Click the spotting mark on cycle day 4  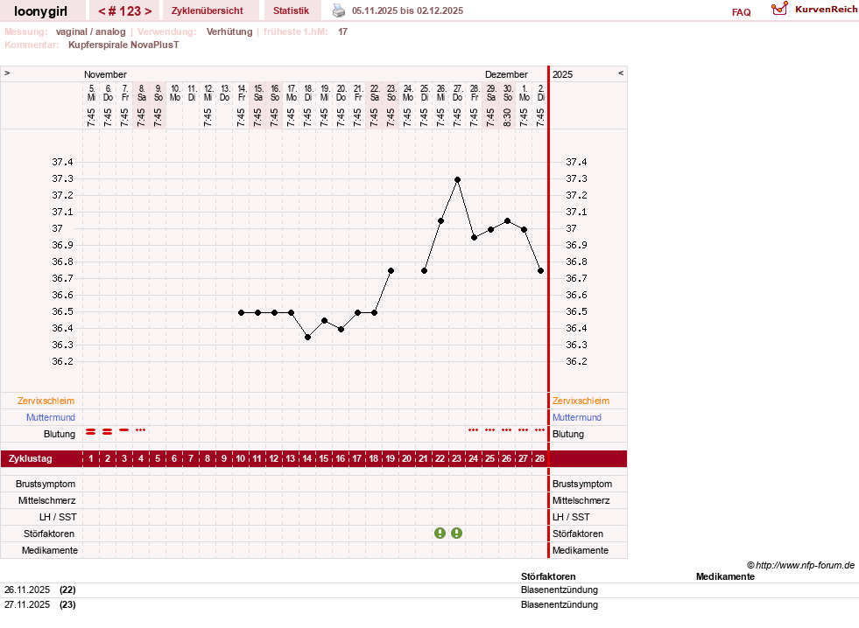tap(141, 430)
